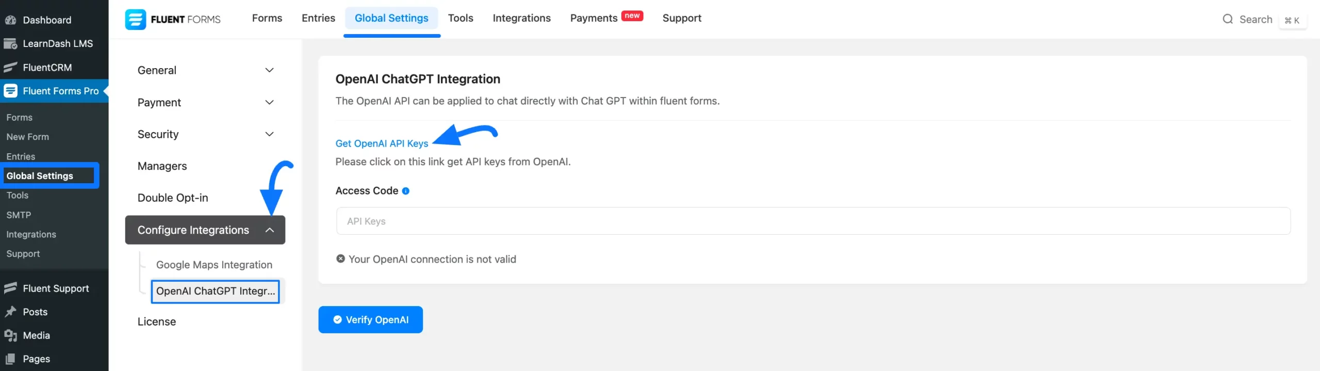Select OpenAI ChatGPT Integration item
Viewport: 1320px width, 371px height.
point(215,292)
